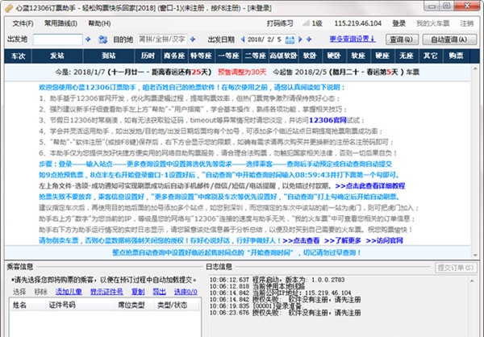
Task: Click the 姓名 column in passenger list
Action: click(x=27, y=305)
